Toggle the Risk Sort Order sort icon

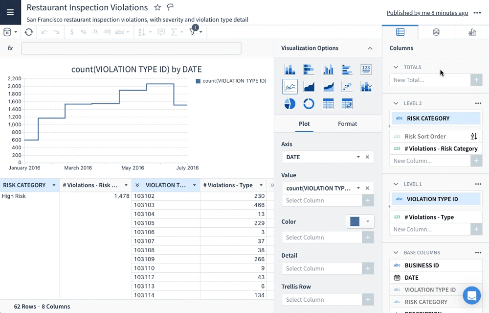474,136
